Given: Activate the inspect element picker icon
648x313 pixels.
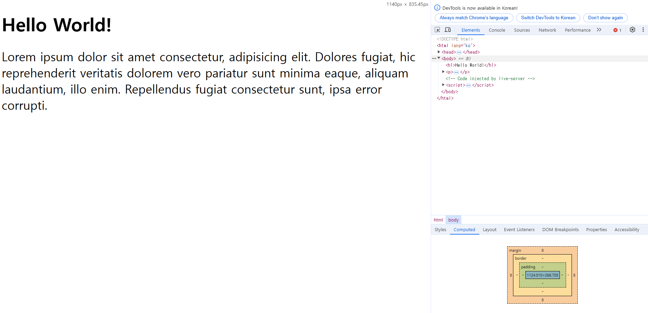Looking at the screenshot, I should pos(437,30).
